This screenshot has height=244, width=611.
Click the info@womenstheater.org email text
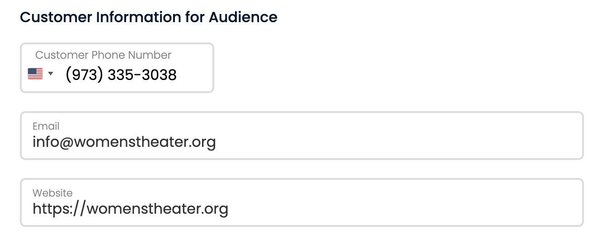[x=124, y=142]
